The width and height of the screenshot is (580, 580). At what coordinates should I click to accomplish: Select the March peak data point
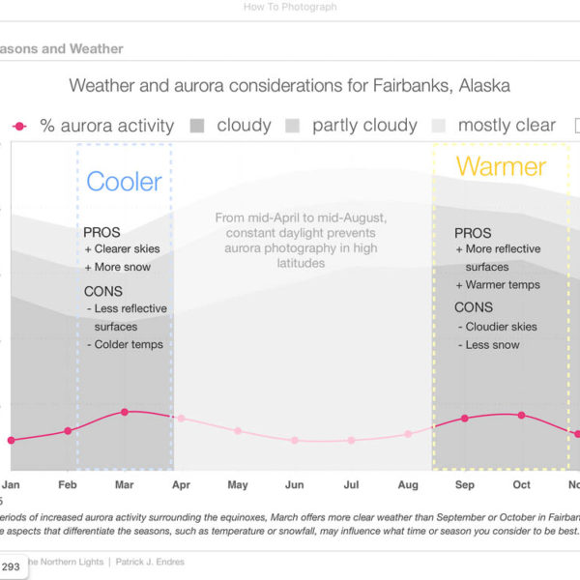125,412
